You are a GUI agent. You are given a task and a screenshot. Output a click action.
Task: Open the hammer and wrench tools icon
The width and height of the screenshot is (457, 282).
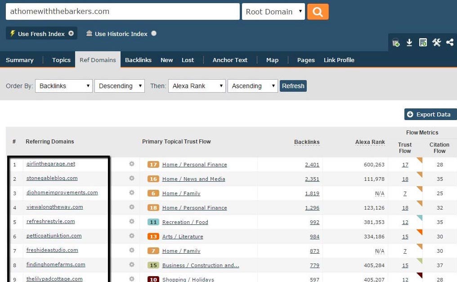coord(436,43)
